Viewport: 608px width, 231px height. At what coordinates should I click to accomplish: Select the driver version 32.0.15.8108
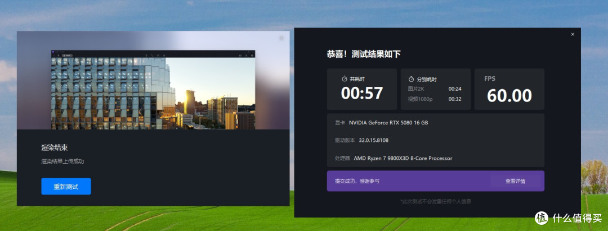point(374,140)
